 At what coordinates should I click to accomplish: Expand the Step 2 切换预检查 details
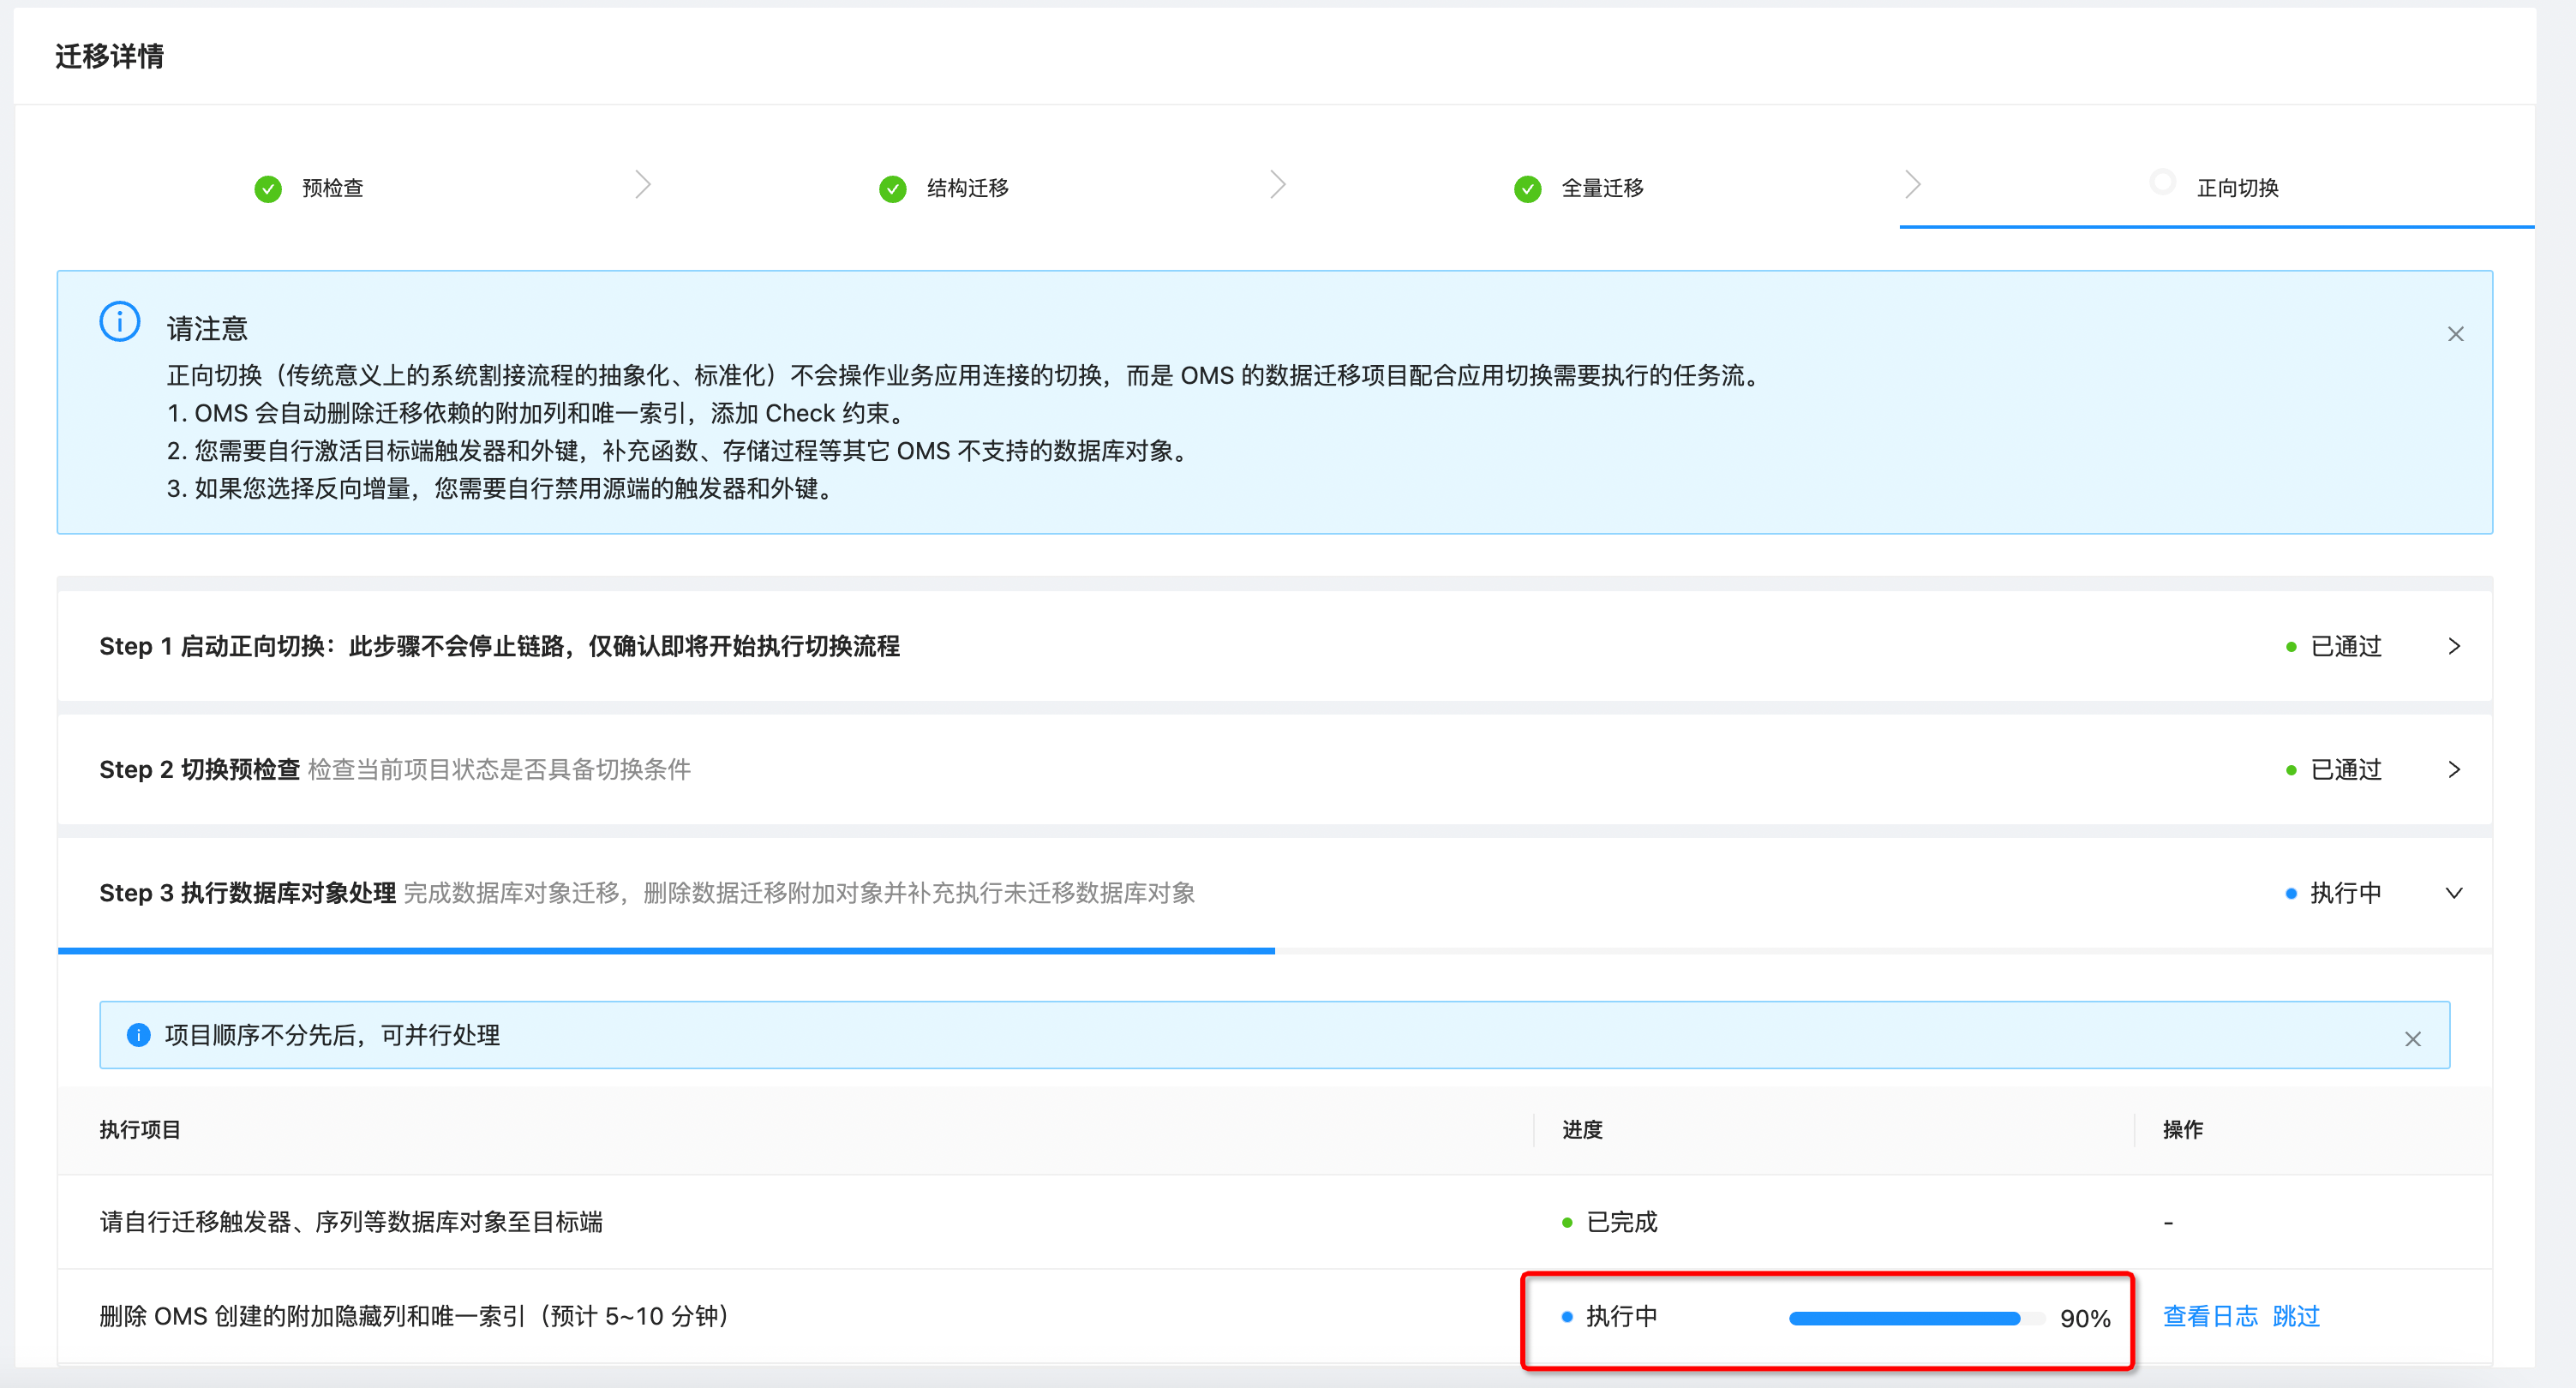pos(2454,769)
